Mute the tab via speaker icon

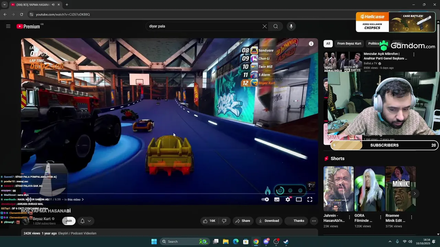53,5
